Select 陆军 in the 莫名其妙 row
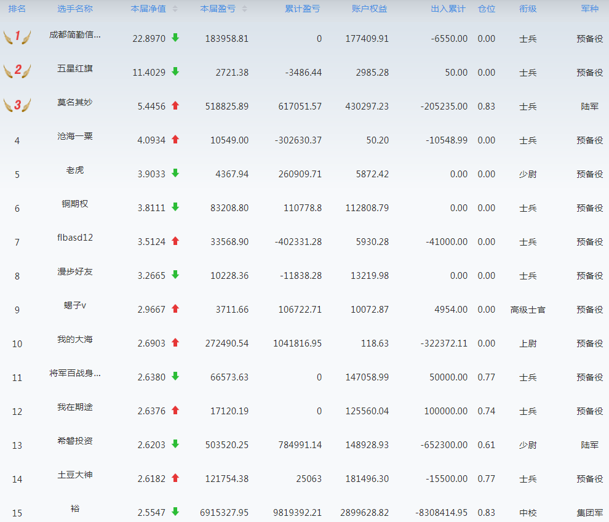The width and height of the screenshot is (609, 522). (589, 106)
